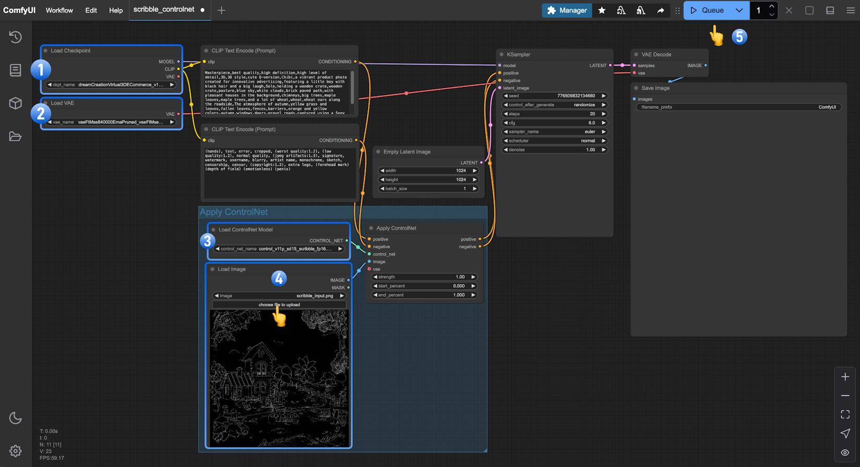Open the model library cube icon
The width and height of the screenshot is (860, 467).
[x=15, y=103]
